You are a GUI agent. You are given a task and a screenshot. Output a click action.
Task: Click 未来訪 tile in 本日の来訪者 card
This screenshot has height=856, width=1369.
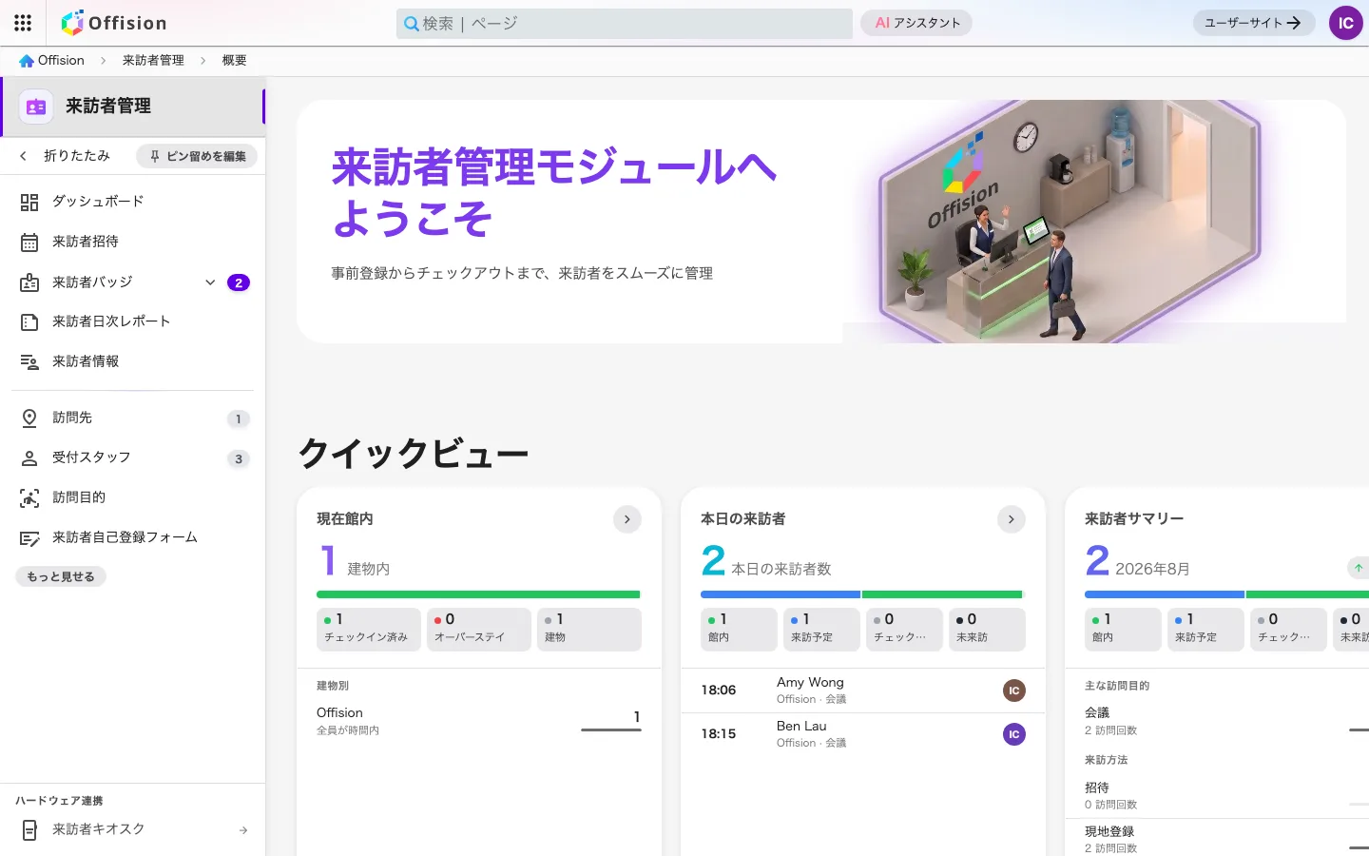987,630
